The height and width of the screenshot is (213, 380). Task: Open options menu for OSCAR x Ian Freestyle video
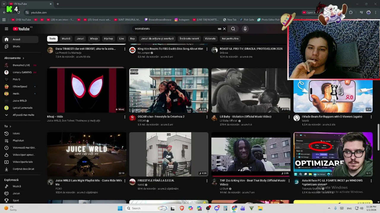(x=207, y=117)
